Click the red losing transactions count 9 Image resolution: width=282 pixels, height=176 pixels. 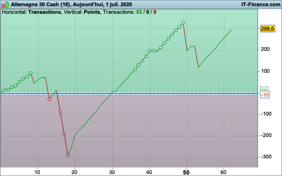[x=155, y=12]
